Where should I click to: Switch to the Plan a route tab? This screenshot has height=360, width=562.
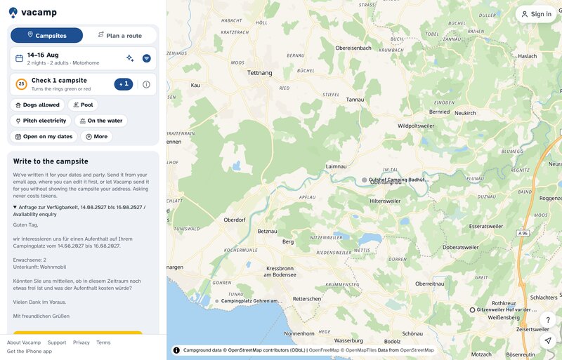click(119, 36)
